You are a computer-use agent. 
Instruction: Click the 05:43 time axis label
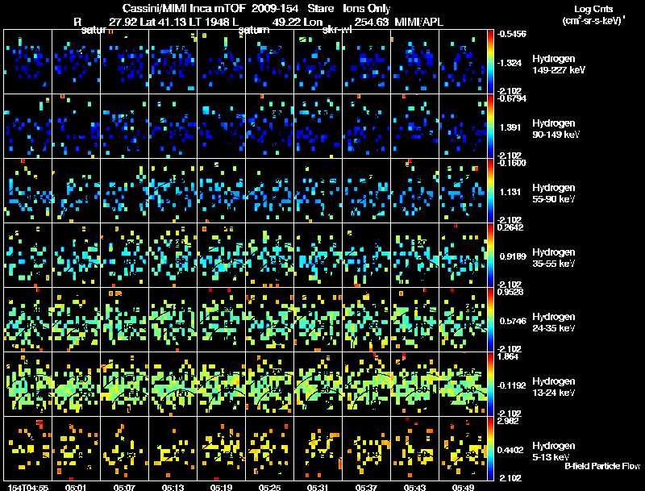pyautogui.click(x=414, y=488)
